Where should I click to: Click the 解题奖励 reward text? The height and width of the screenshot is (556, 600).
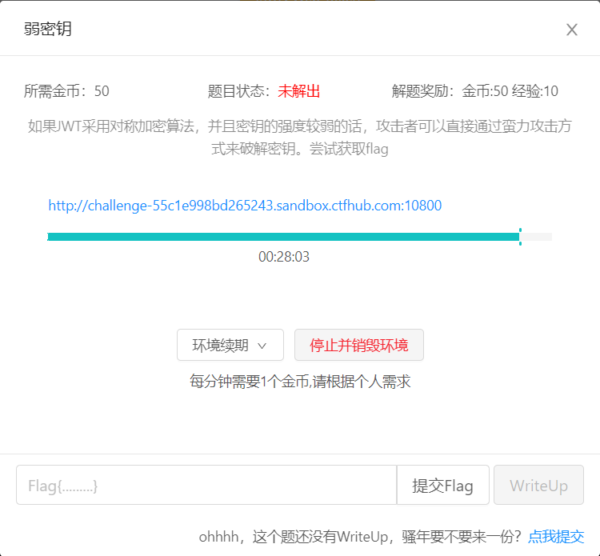click(474, 91)
